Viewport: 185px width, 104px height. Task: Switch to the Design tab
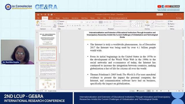[x=58, y=18]
